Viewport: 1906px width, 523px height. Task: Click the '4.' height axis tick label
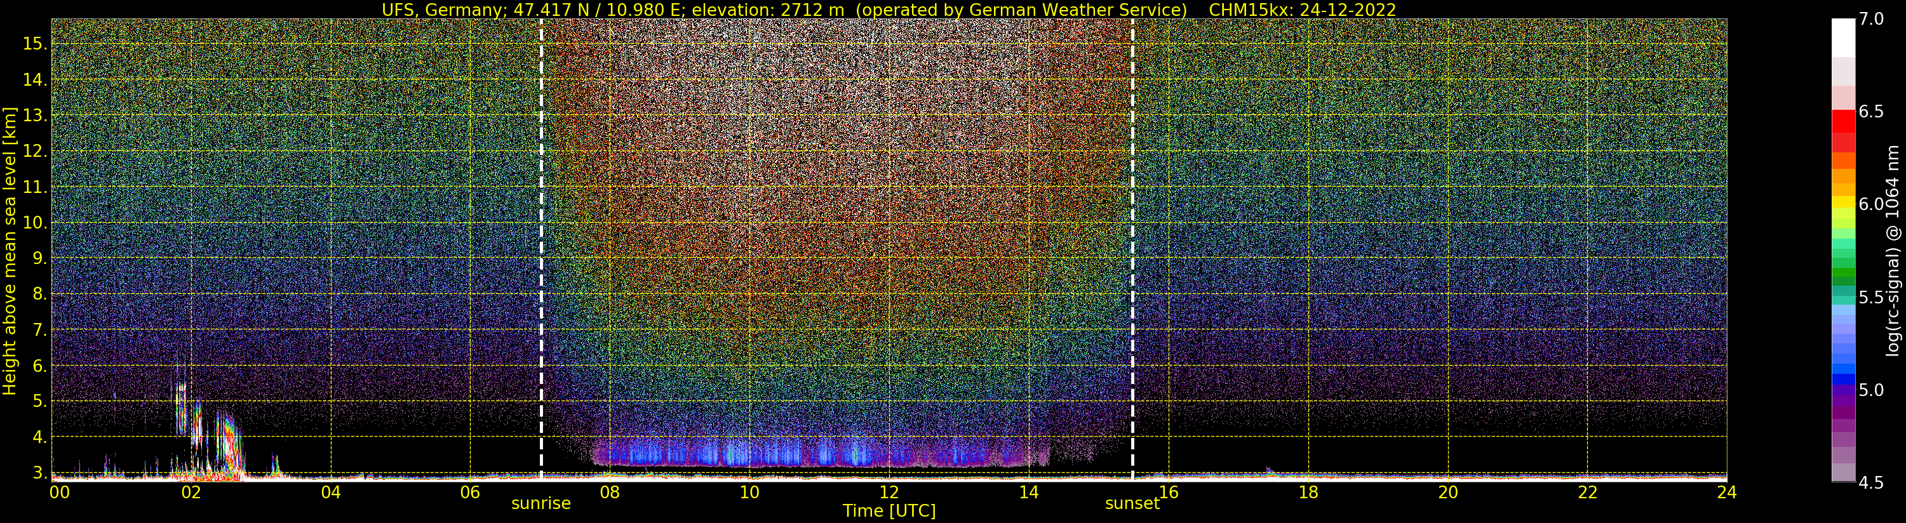(x=39, y=437)
